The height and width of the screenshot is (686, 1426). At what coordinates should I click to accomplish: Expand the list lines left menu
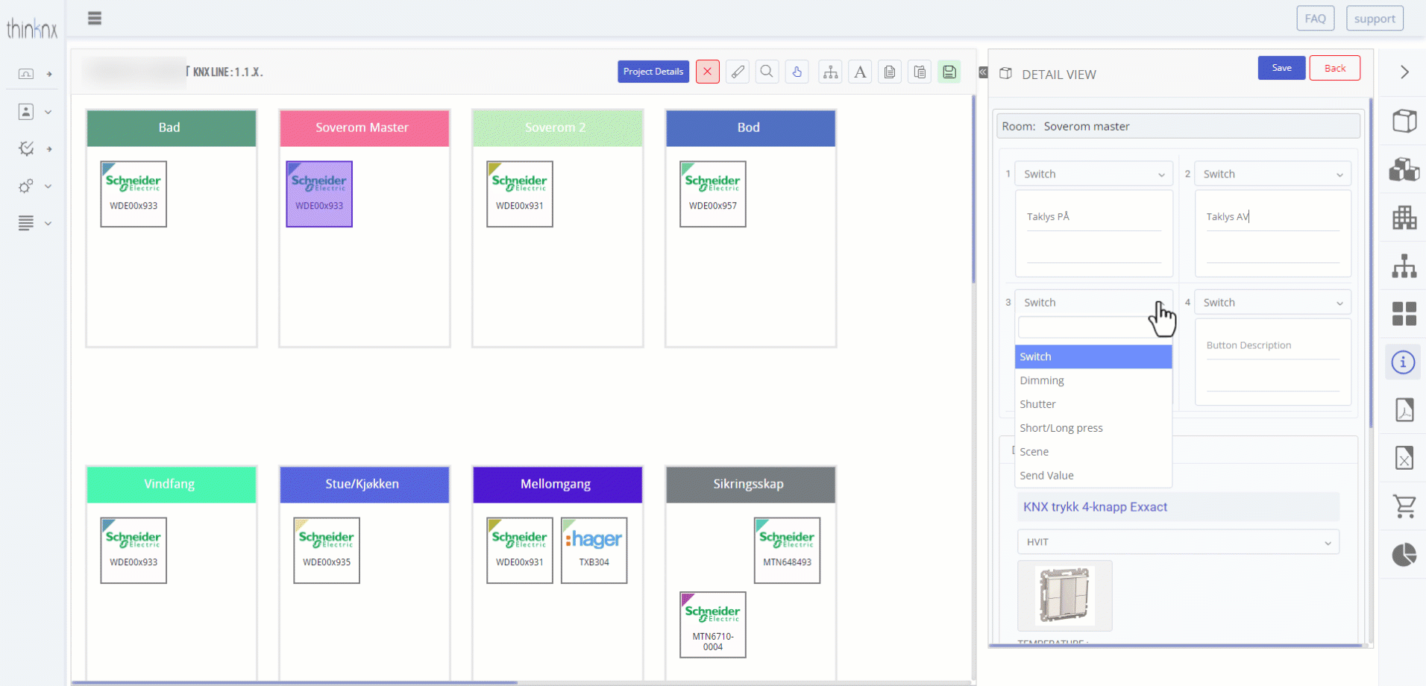[x=34, y=223]
